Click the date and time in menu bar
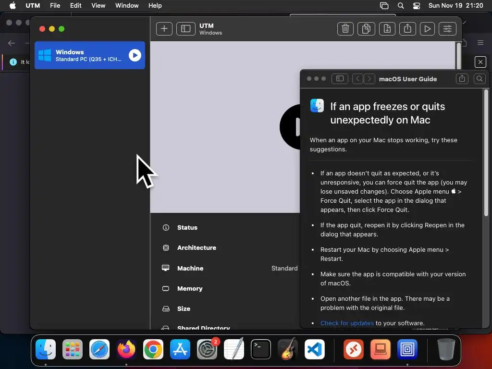492x369 pixels. pyautogui.click(x=455, y=6)
